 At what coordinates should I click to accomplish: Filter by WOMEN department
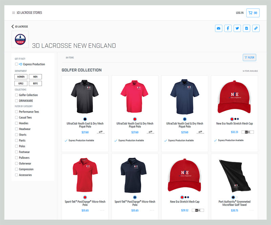pos(21,77)
